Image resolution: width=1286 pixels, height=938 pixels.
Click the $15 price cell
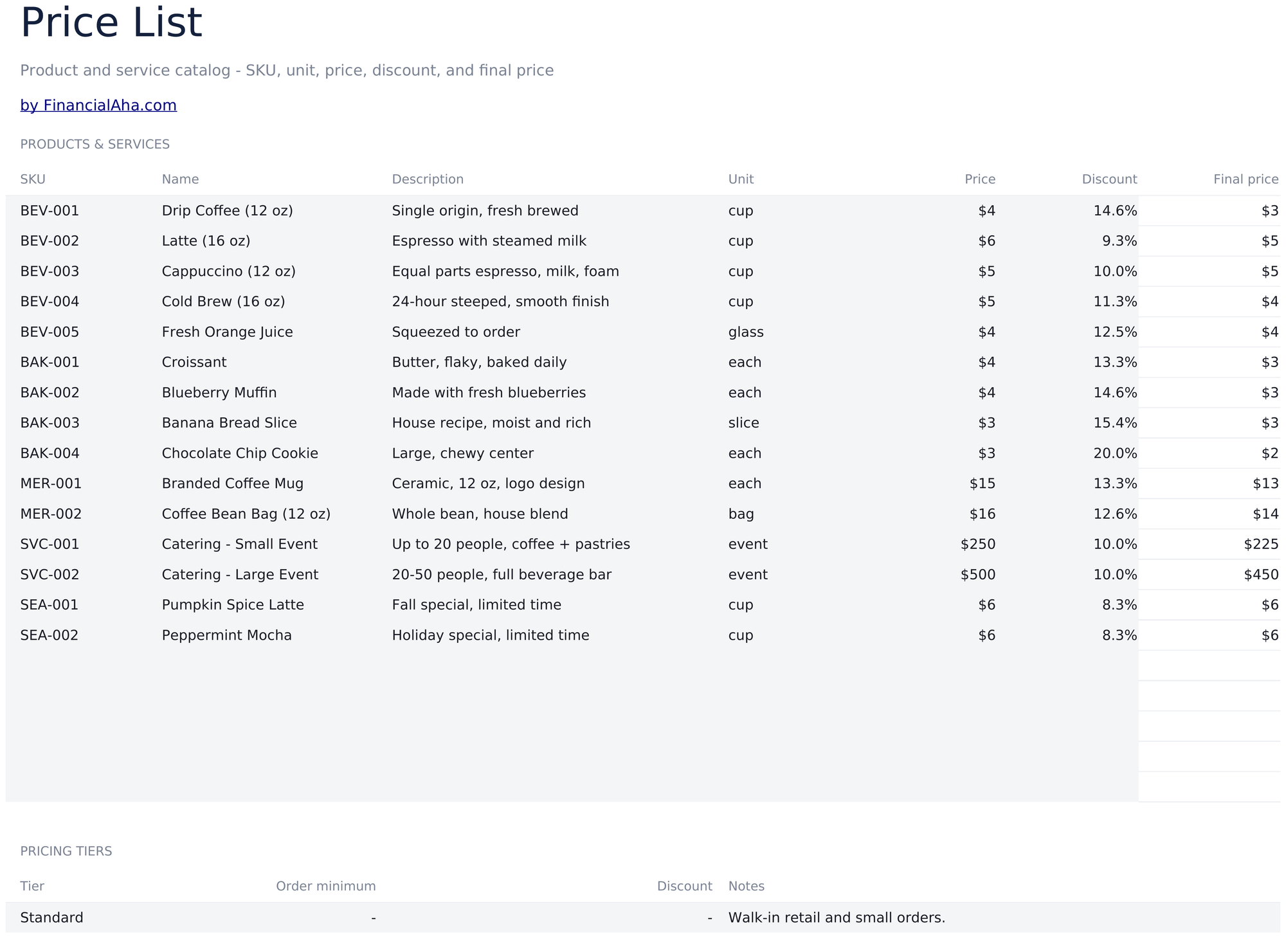tap(983, 483)
